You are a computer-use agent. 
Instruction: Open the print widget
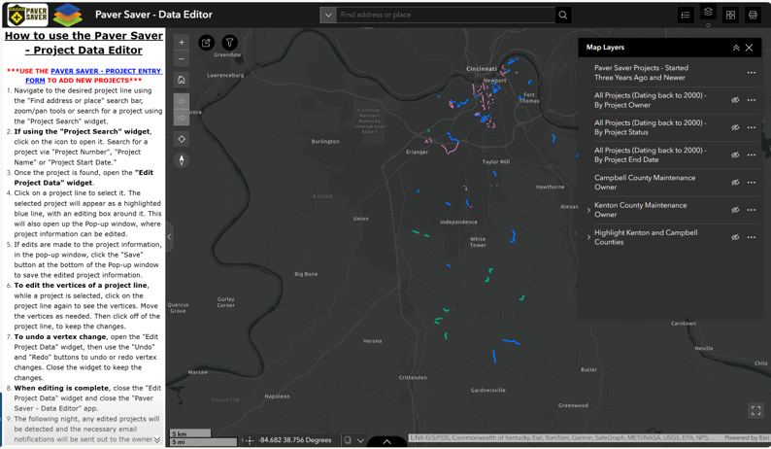[753, 16]
